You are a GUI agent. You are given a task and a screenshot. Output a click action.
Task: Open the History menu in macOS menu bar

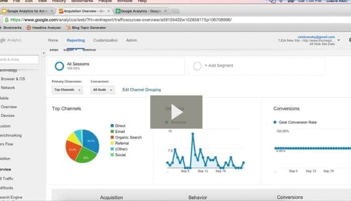[59, 1]
